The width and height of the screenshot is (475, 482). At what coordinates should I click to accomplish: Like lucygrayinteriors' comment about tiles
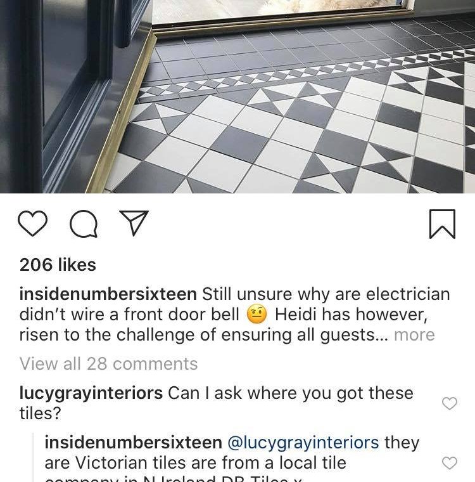(450, 403)
